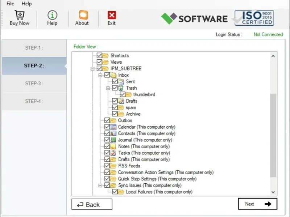Click the folder view vertical scrollbar thumb
Screen dimensions: 290x217
click(273, 135)
